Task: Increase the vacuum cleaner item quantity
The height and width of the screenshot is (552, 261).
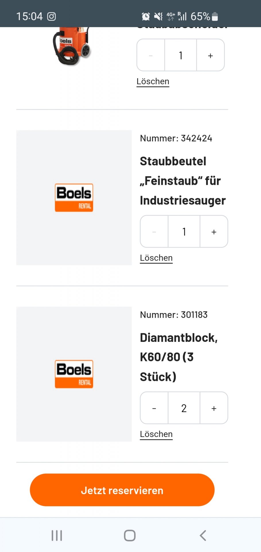Action: click(x=210, y=55)
